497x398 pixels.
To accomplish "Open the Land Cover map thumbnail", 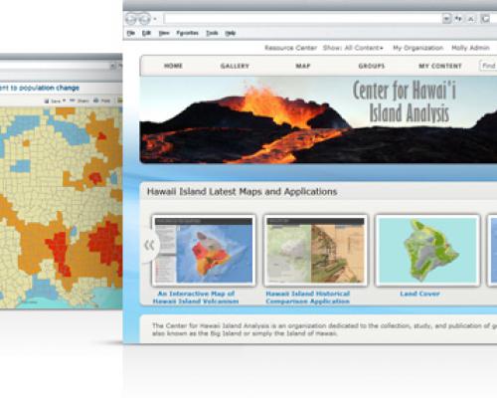I will click(427, 250).
